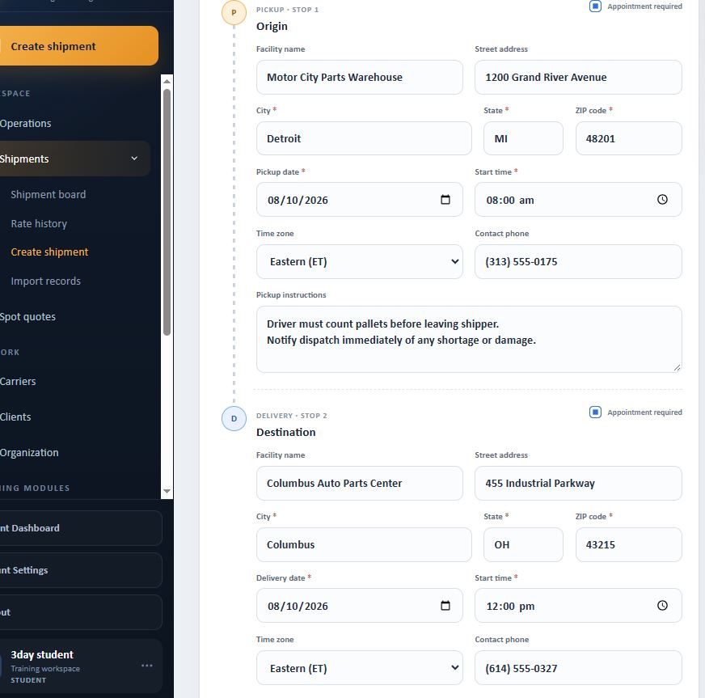Image resolution: width=705 pixels, height=698 pixels.
Task: Open the Organization section
Action: 29,453
